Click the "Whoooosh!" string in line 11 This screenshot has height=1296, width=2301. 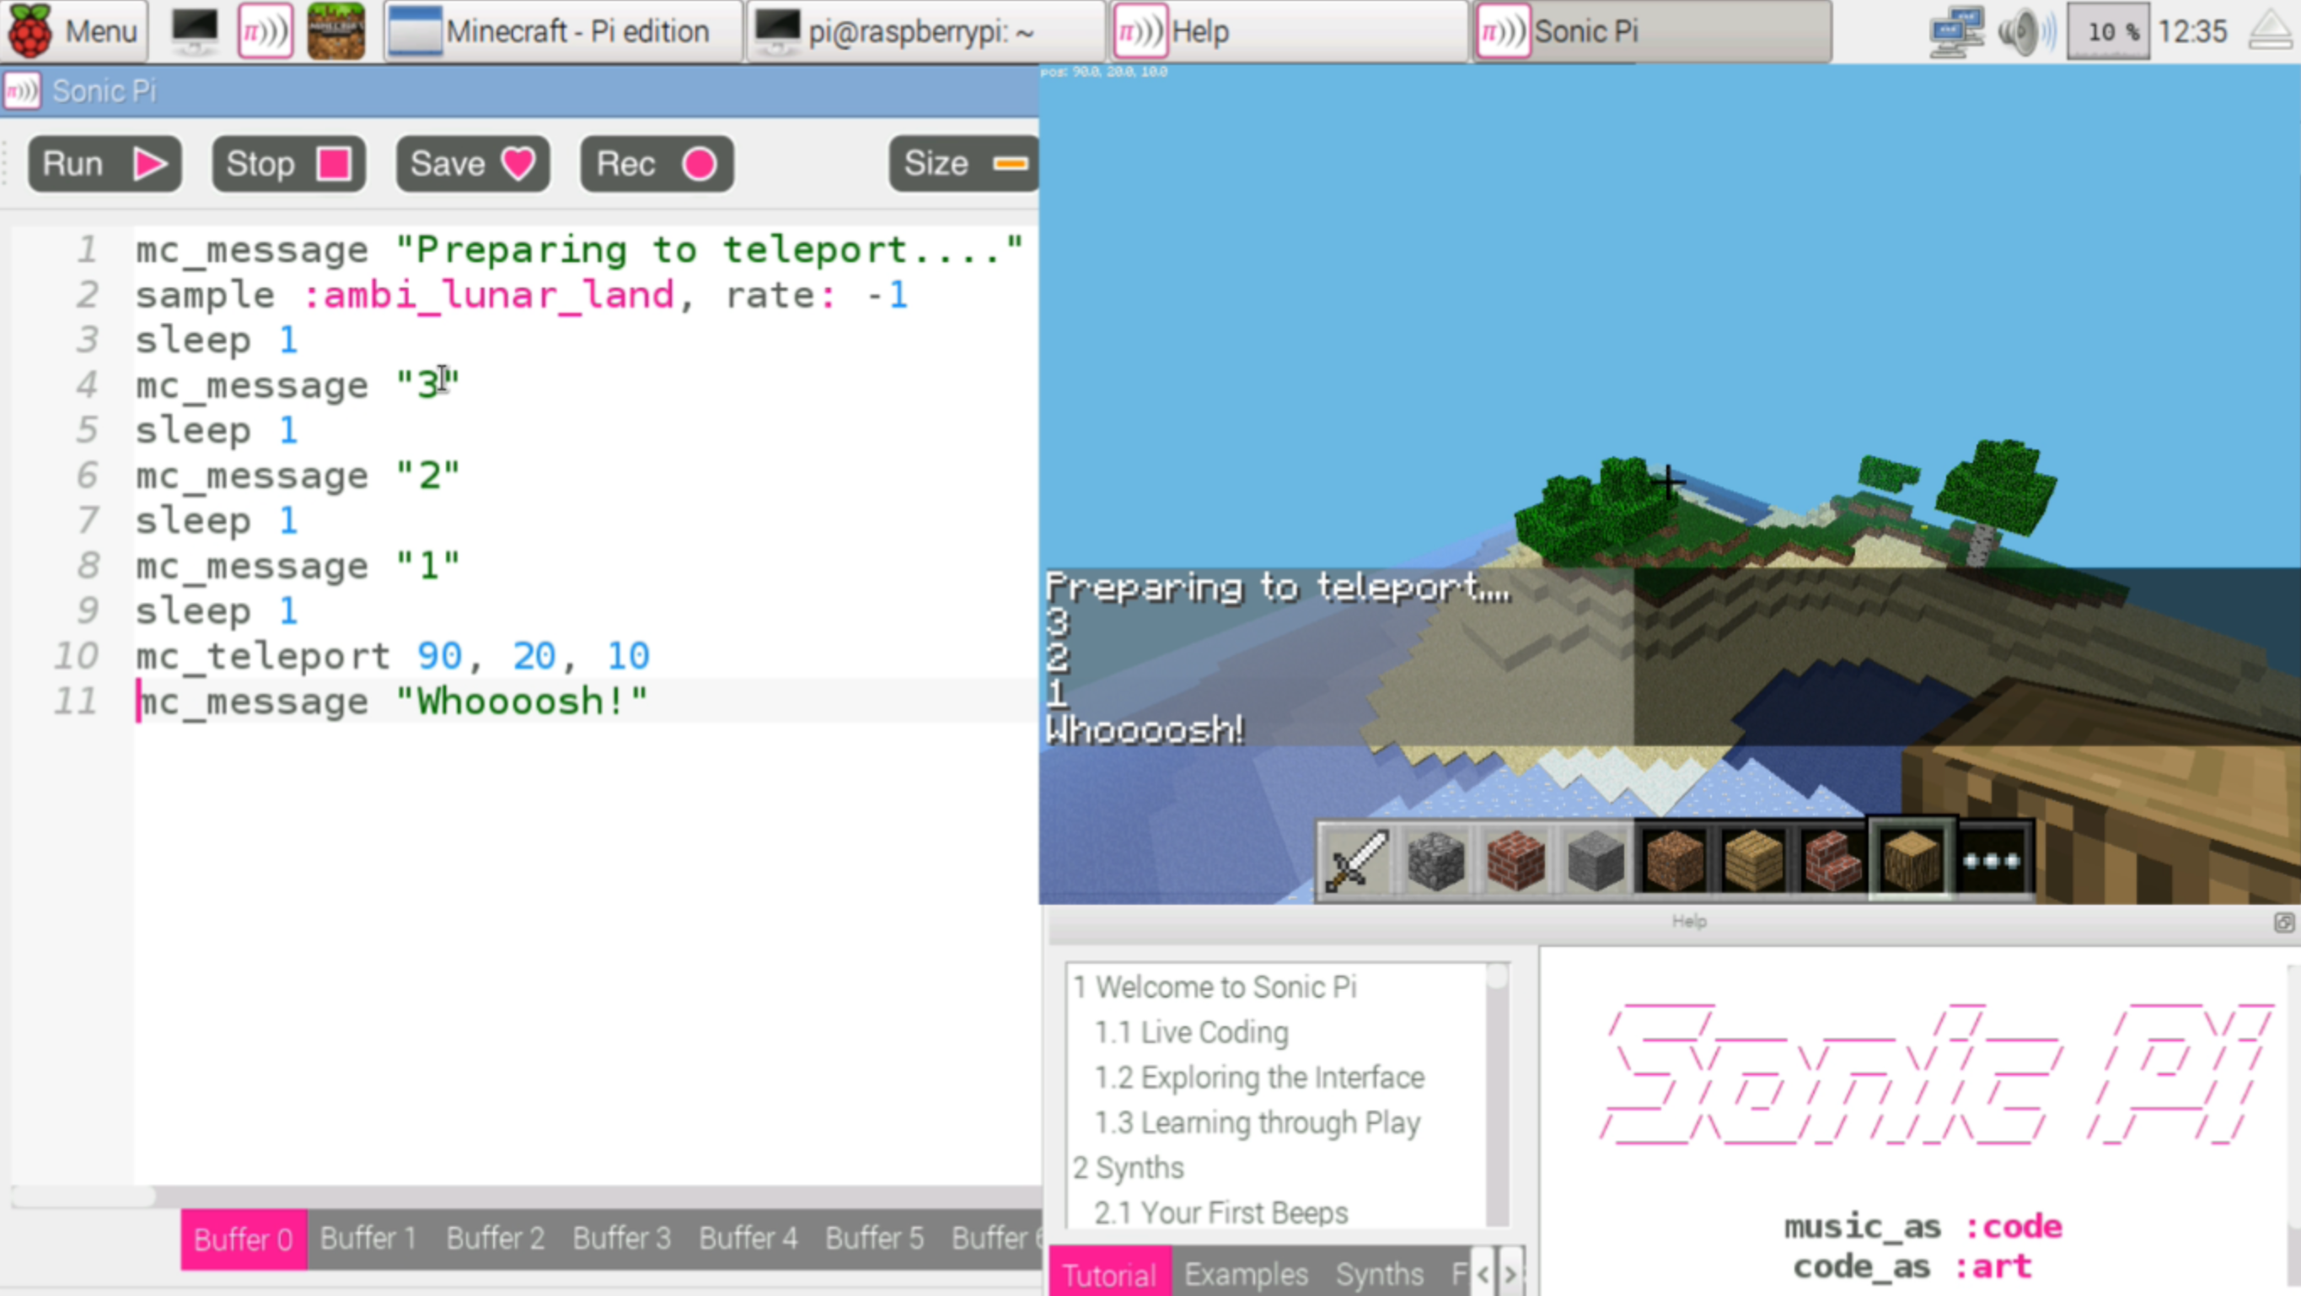click(x=523, y=701)
